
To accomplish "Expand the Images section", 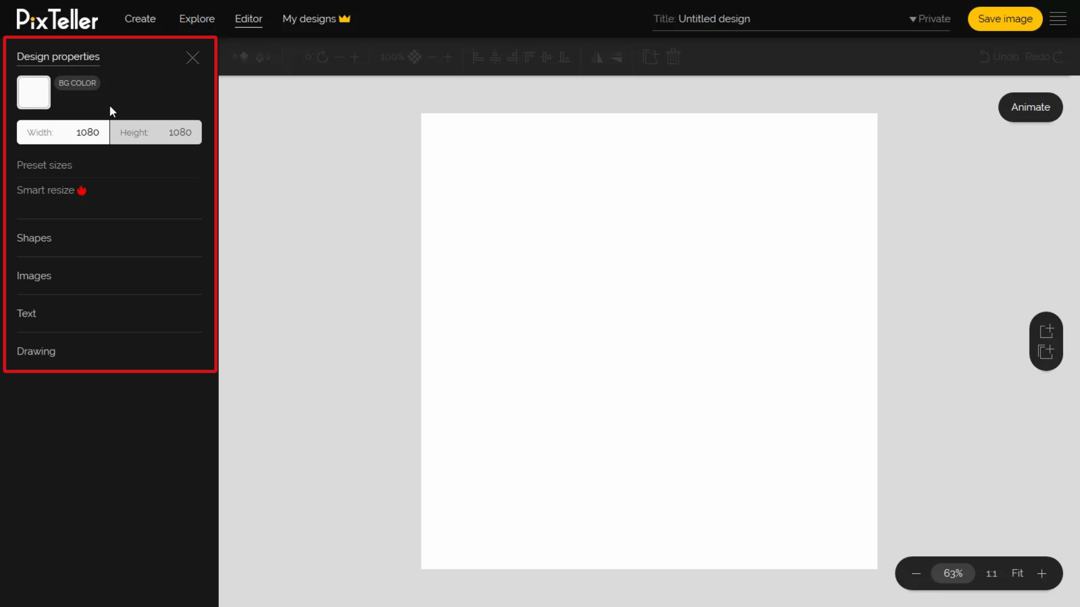I will [x=34, y=275].
